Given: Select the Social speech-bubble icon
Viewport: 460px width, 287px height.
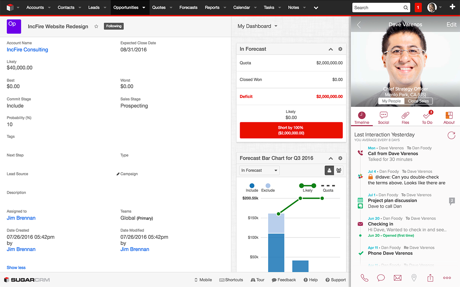Looking at the screenshot, I should coord(383,116).
